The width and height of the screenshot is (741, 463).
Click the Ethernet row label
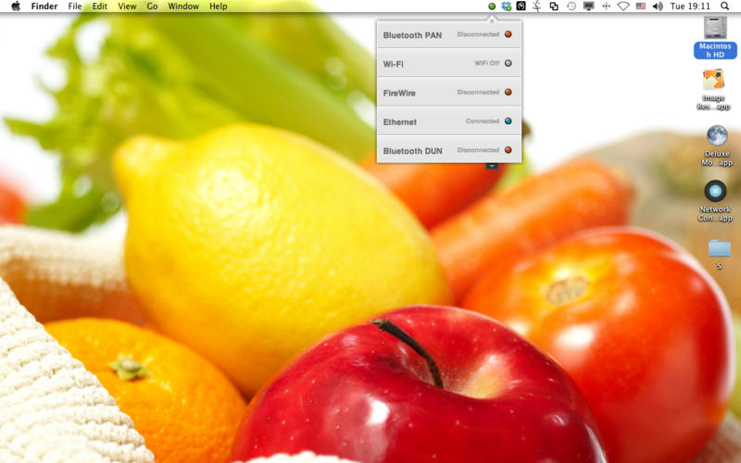[x=400, y=122]
